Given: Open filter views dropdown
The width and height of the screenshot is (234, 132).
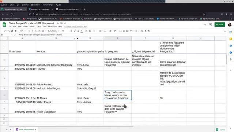Looking at the screenshot, I should (x=132, y=31).
